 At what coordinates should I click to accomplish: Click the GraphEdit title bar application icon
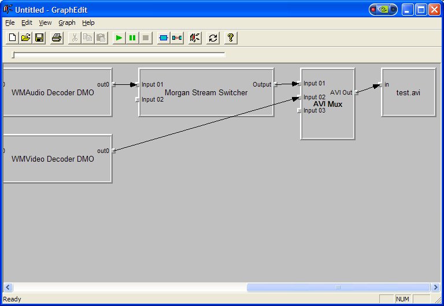pos(8,9)
